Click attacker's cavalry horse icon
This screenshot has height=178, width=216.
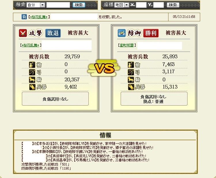tap(32, 80)
